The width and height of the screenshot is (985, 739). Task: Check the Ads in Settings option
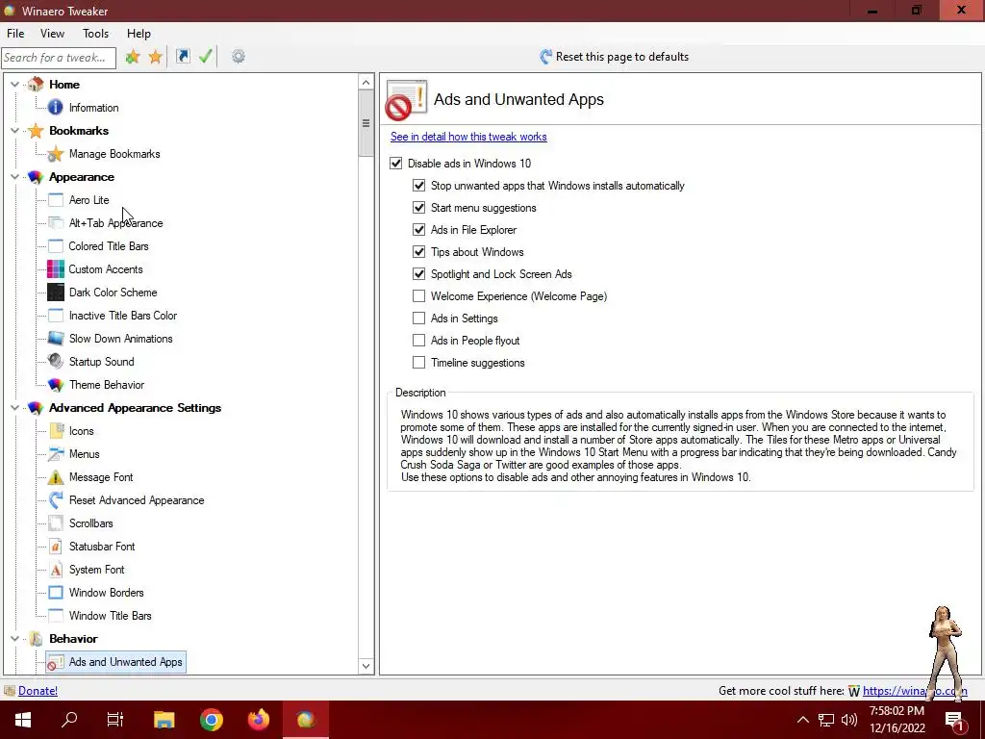click(419, 318)
